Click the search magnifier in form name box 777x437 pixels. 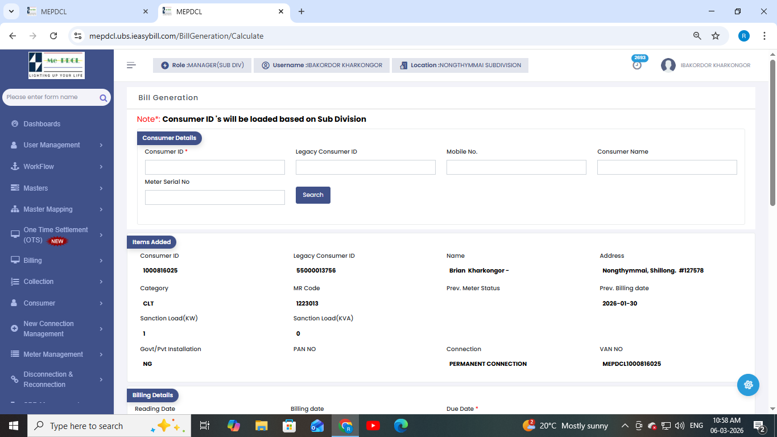click(x=103, y=98)
